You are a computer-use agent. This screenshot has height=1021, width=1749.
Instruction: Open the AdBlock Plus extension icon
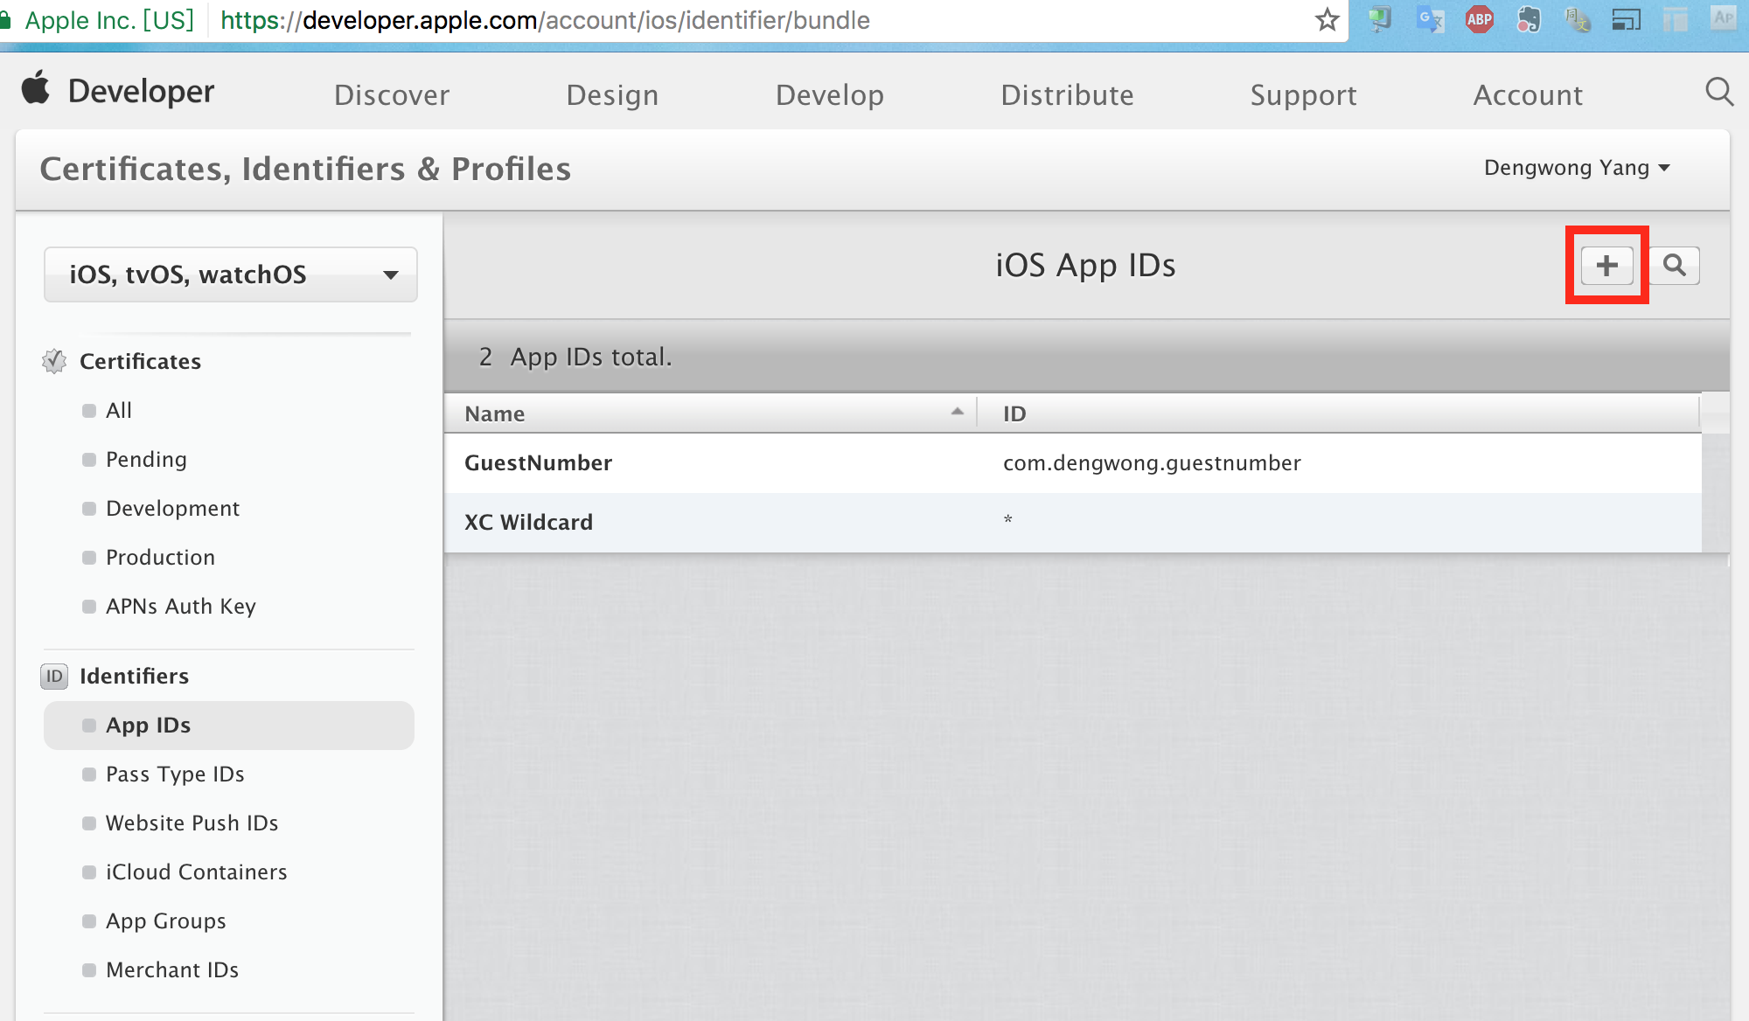[1480, 19]
